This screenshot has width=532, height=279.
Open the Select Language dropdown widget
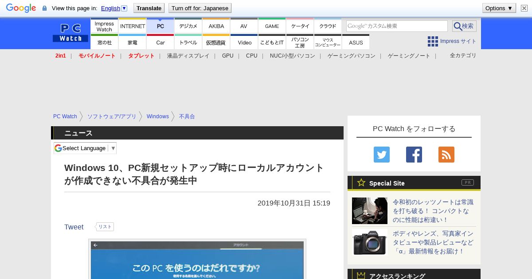click(85, 148)
